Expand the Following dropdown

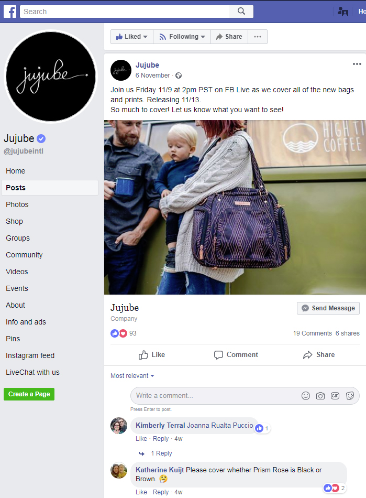click(182, 37)
